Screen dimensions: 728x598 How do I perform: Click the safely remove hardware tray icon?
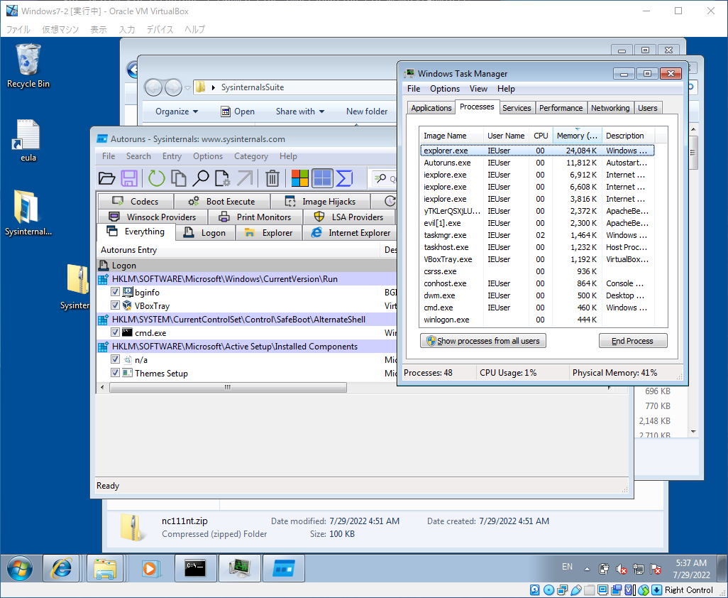point(604,569)
